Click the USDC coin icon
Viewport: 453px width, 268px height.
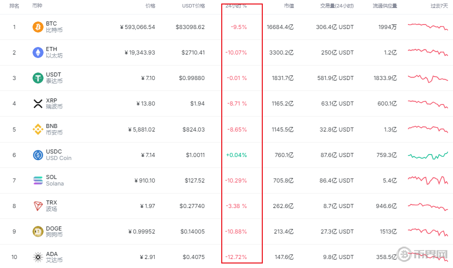point(38,155)
